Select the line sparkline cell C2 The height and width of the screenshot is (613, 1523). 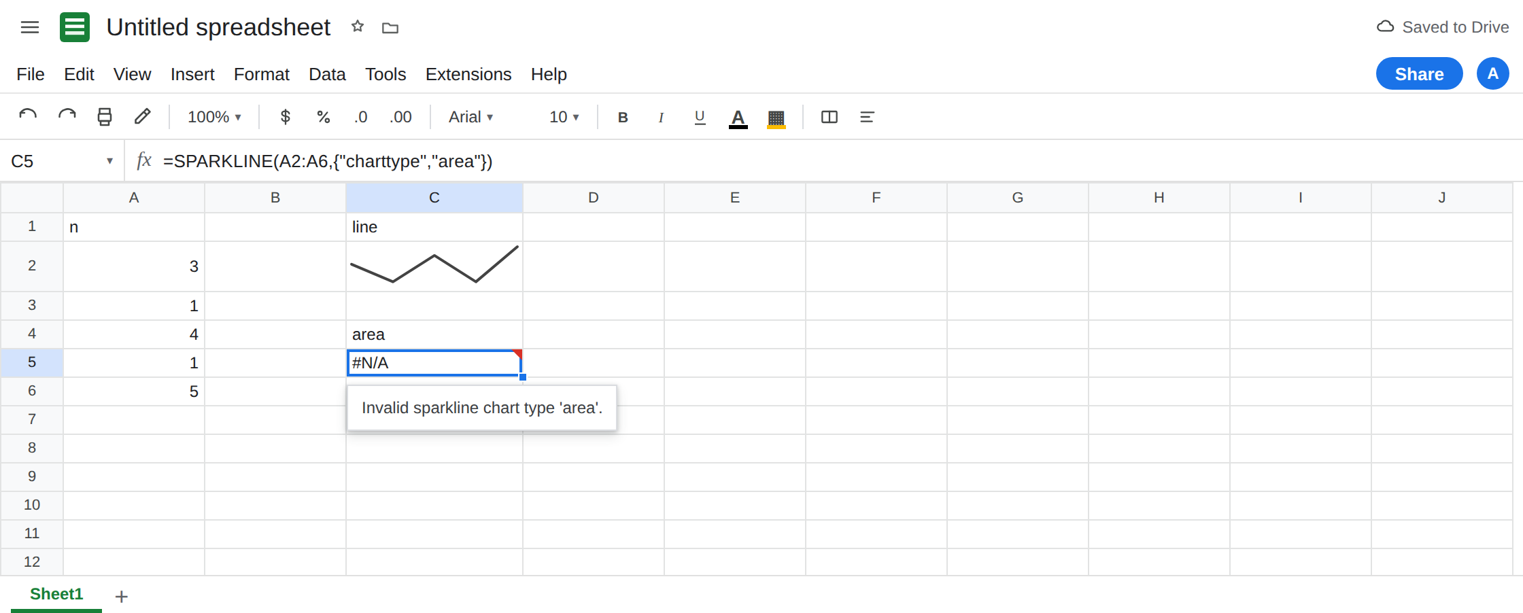[x=434, y=266]
